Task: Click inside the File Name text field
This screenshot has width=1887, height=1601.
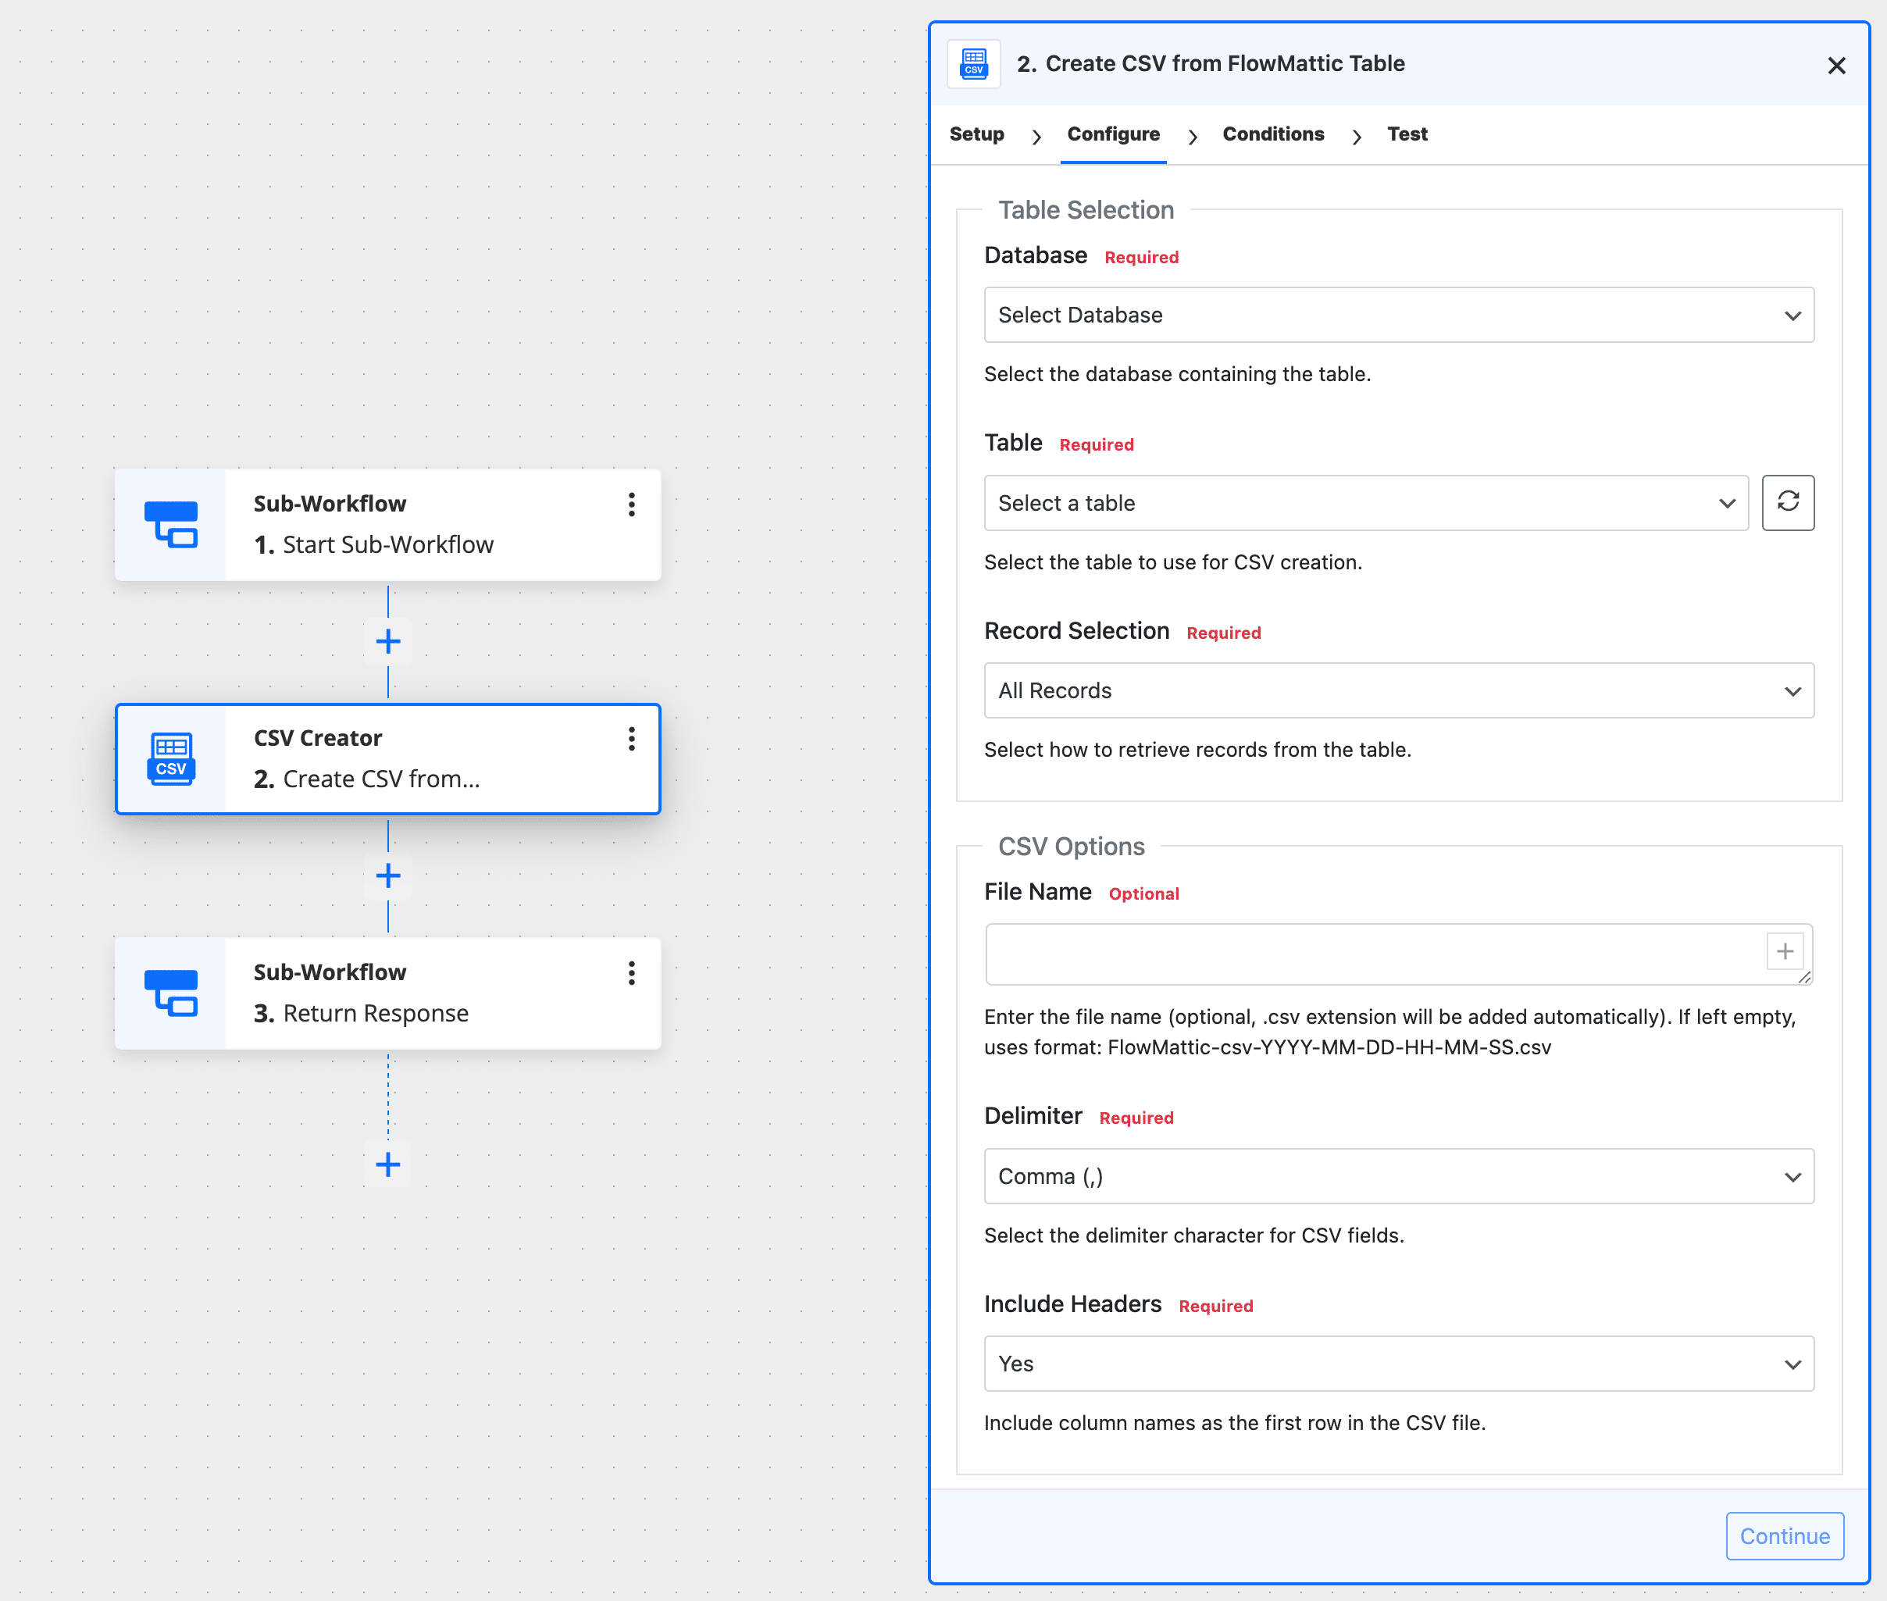Action: click(x=1361, y=954)
